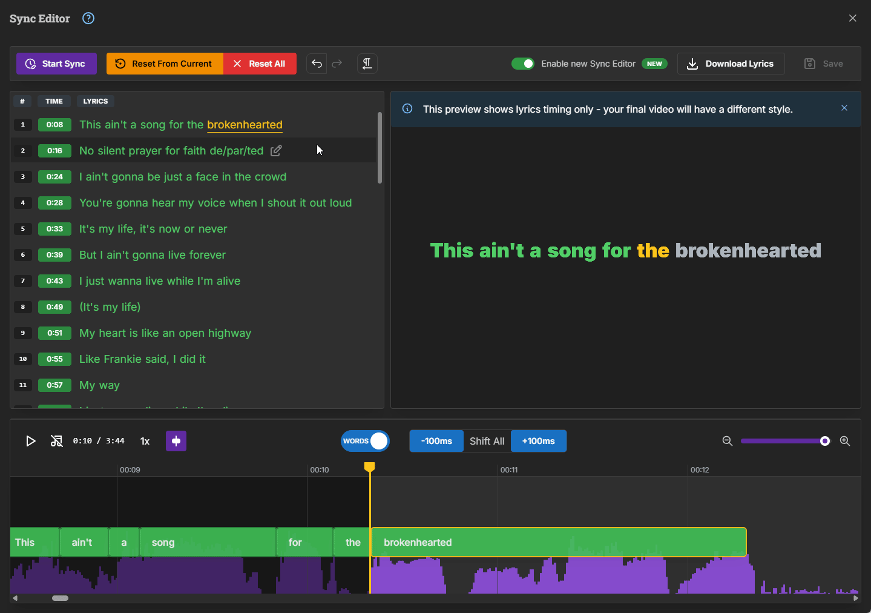Viewport: 871px width, 613px height.
Task: Shift all timings by -100ms
Action: click(436, 441)
